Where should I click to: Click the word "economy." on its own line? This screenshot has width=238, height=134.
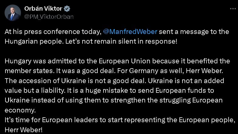(x=20, y=110)
